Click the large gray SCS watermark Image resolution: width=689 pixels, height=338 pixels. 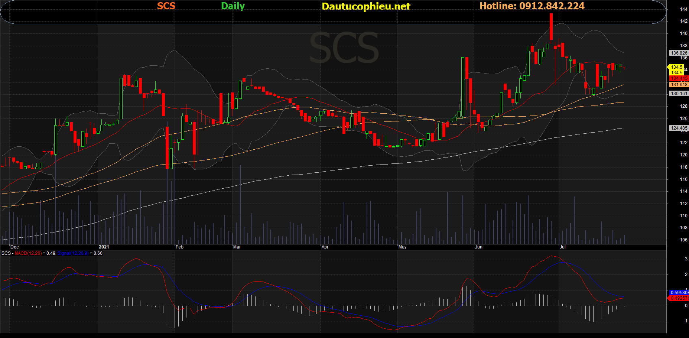pyautogui.click(x=344, y=48)
